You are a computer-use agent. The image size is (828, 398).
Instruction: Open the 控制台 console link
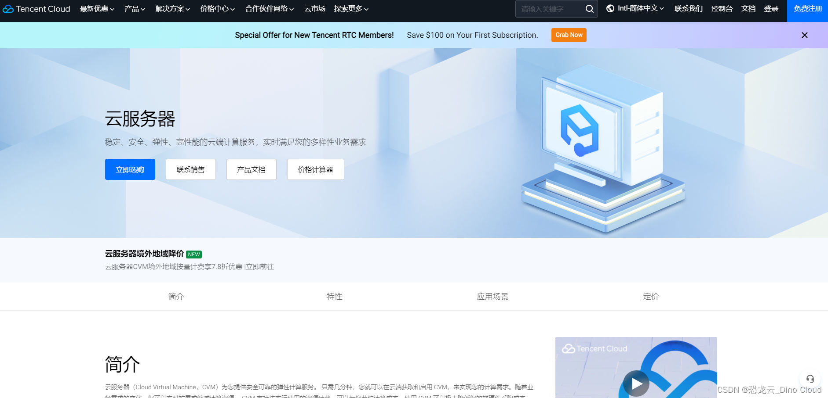click(722, 9)
